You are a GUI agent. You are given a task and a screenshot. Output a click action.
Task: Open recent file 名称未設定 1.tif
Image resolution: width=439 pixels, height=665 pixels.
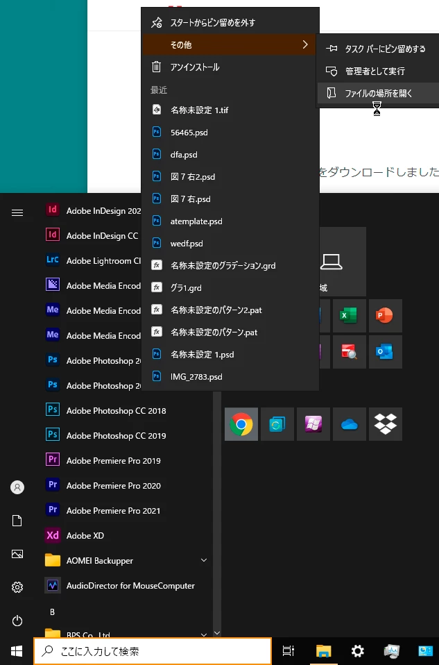pyautogui.click(x=230, y=110)
